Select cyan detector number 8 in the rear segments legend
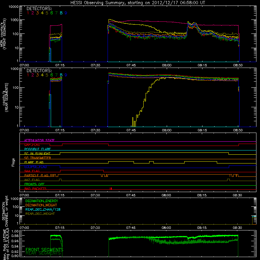The image size is (260, 260). 61,75
